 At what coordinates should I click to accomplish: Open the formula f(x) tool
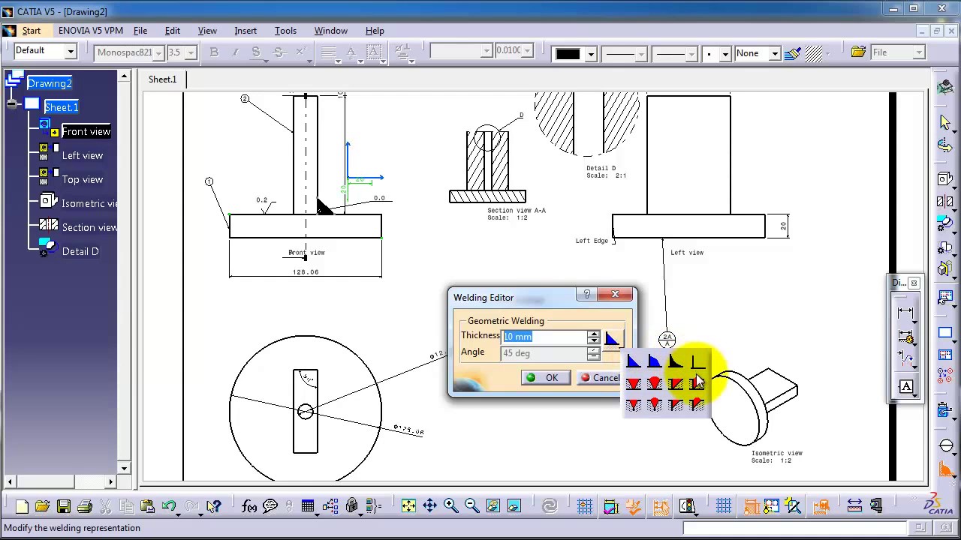click(x=249, y=506)
